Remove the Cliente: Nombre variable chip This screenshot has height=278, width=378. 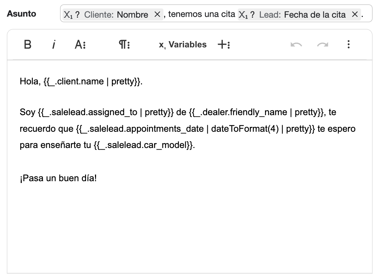(x=157, y=15)
